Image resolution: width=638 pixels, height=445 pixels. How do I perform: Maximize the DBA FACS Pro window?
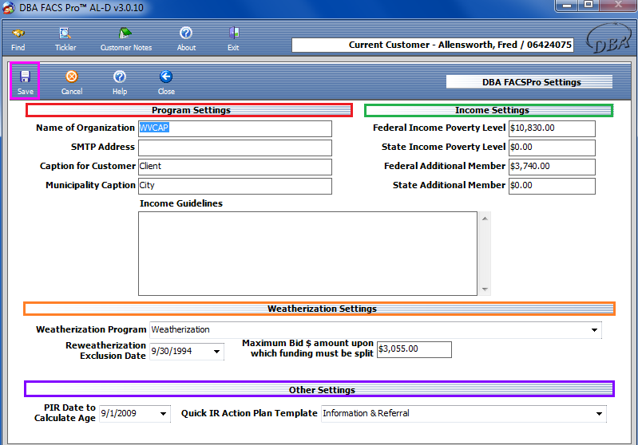tap(588, 6)
